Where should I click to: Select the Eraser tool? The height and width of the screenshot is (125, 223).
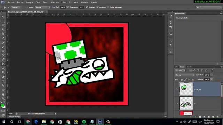pyautogui.click(x=3, y=59)
